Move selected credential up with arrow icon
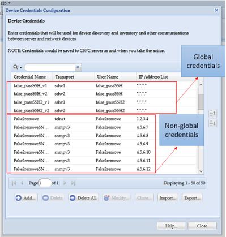Viewport: 226px width, 237px height. point(213,114)
